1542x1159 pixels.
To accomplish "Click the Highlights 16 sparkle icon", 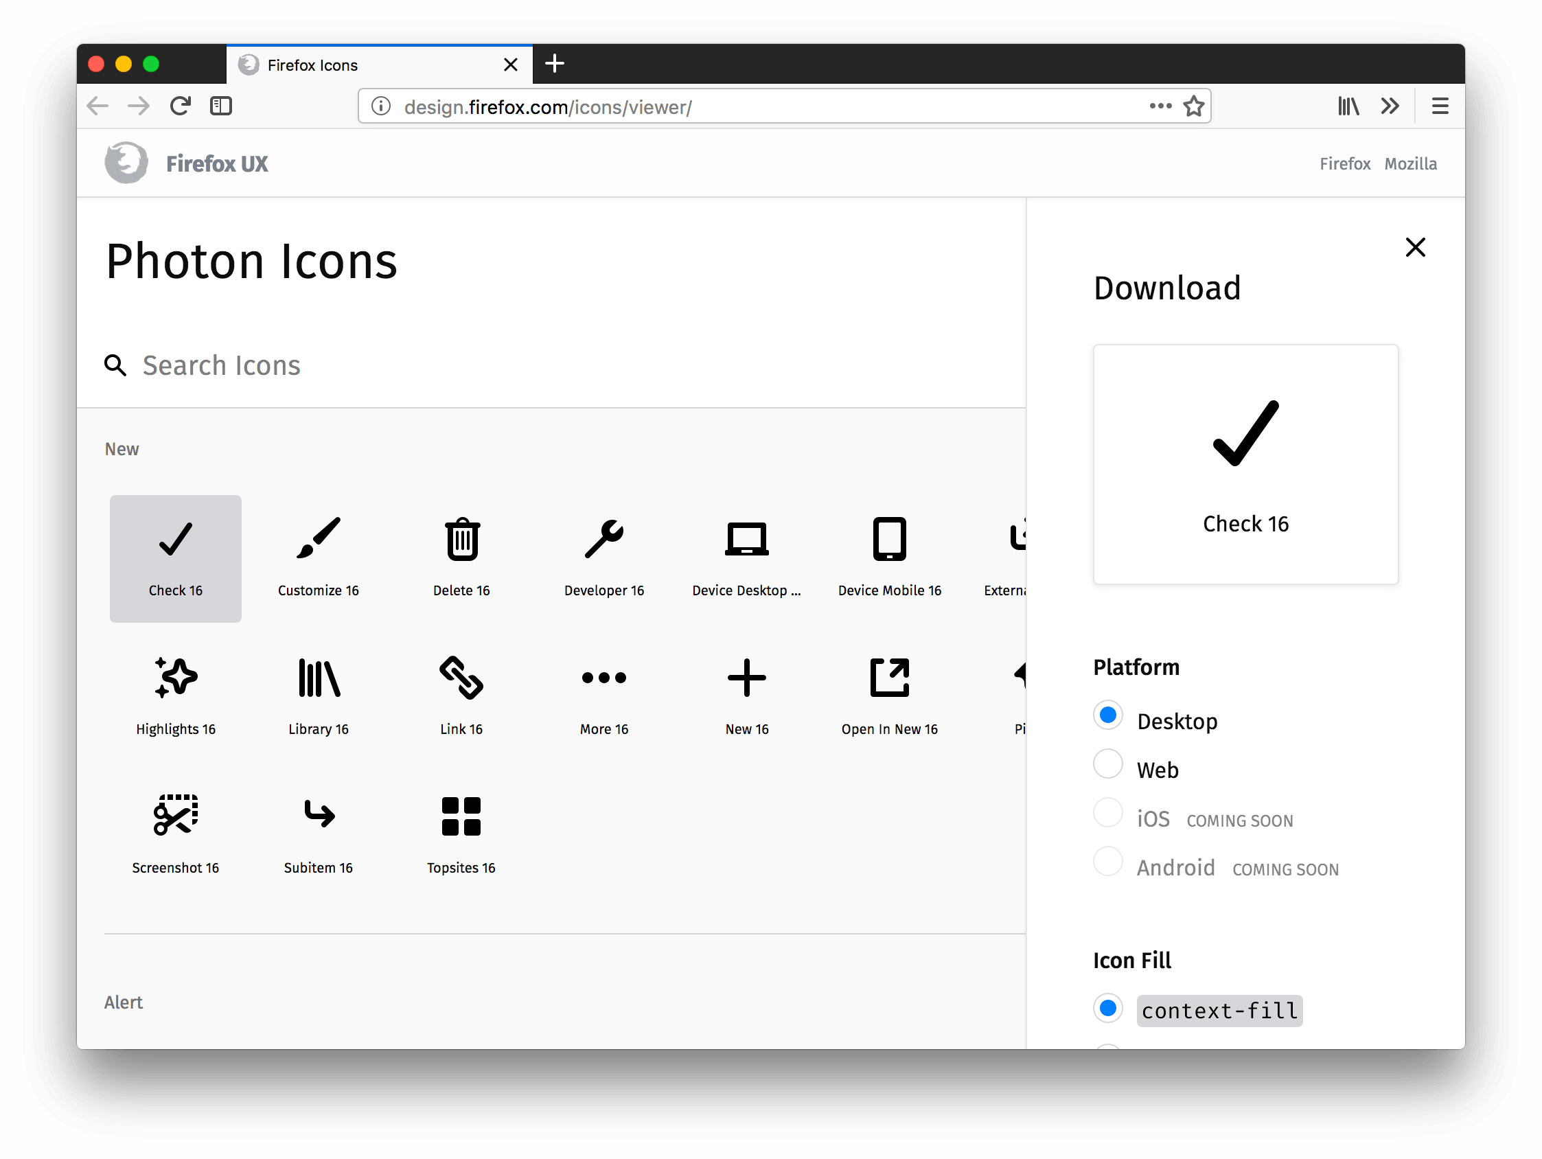I will (x=175, y=678).
